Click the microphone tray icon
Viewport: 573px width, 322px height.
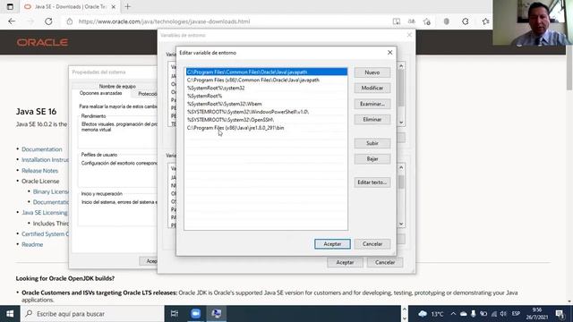pos(474,314)
